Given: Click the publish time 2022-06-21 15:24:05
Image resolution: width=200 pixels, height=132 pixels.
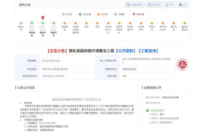Looking at the screenshot, I should pos(53,76).
